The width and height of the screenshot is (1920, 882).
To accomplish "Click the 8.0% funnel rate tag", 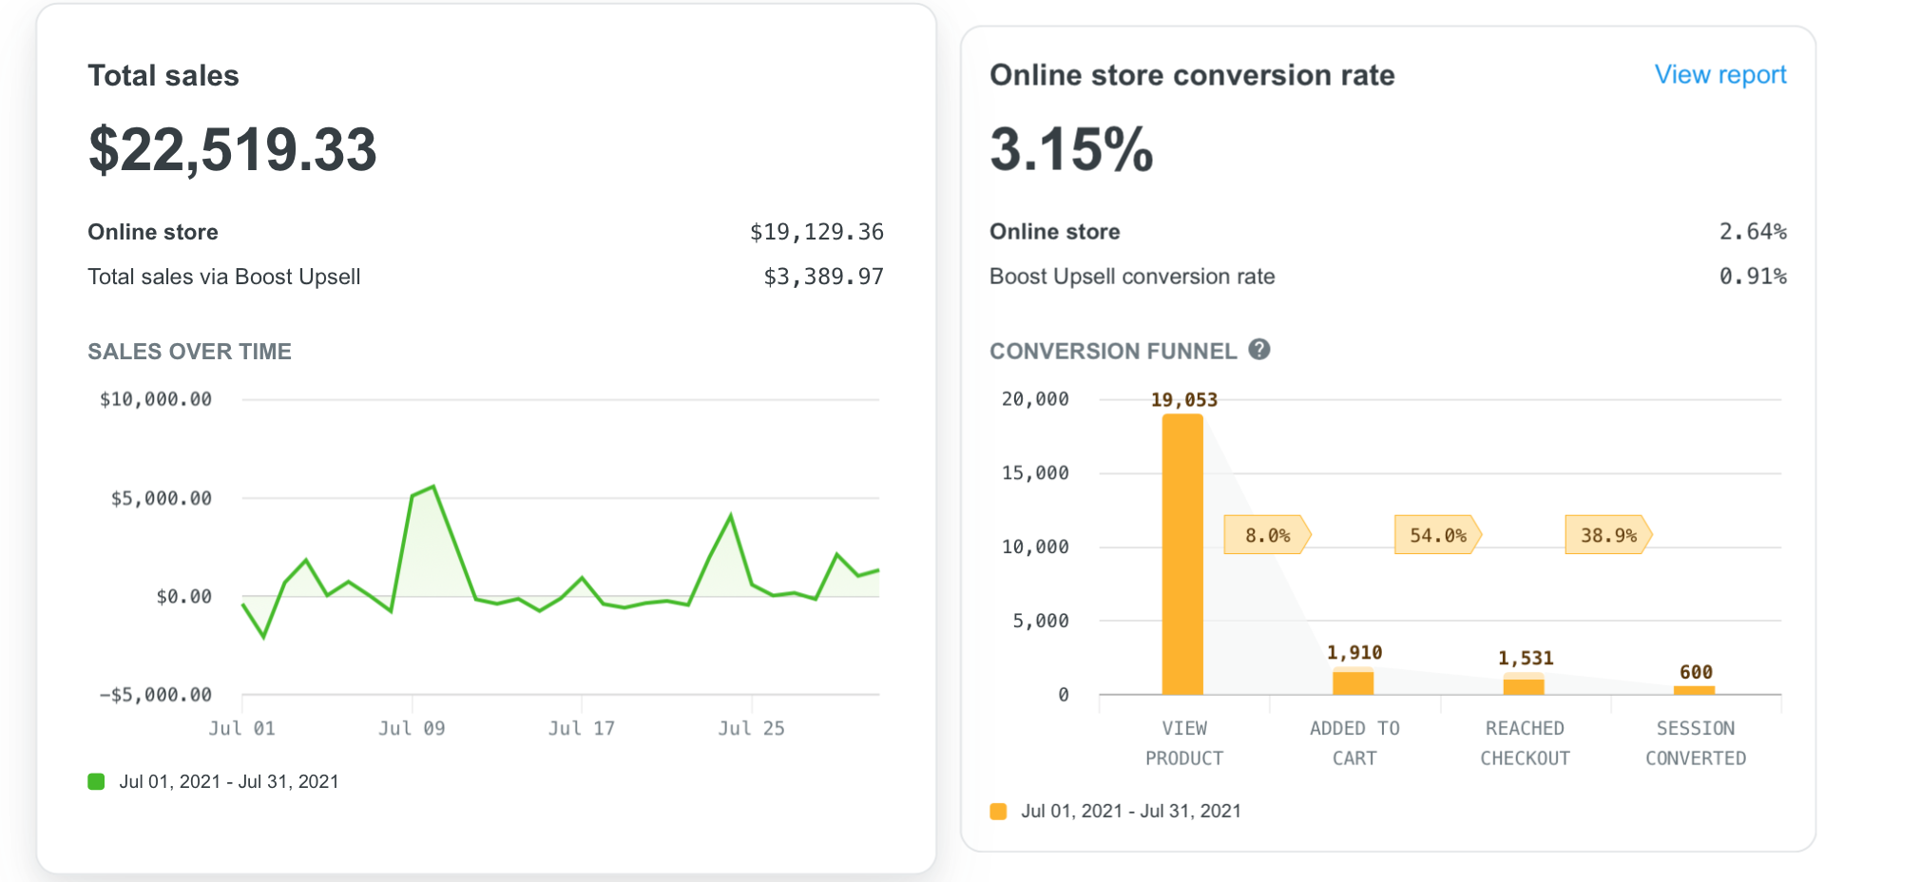I will point(1268,535).
